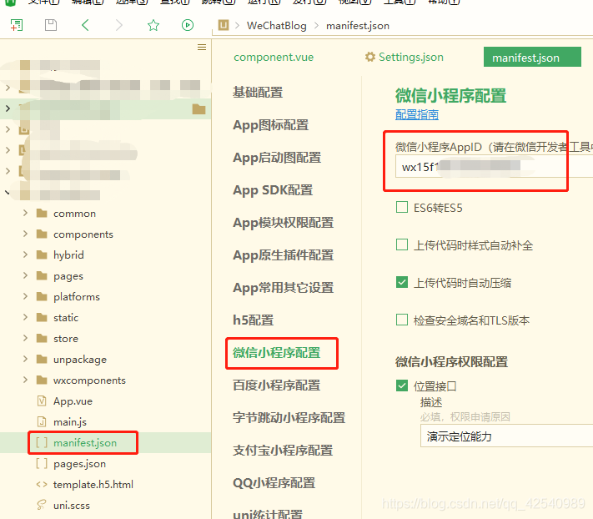Click the bookmark star icon
Viewport: 593px width, 519px height.
(153, 25)
